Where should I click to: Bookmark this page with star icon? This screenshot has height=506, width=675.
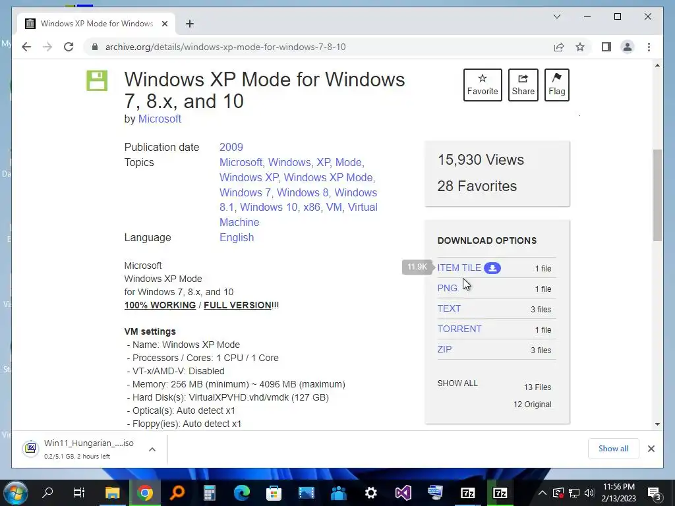pos(580,47)
